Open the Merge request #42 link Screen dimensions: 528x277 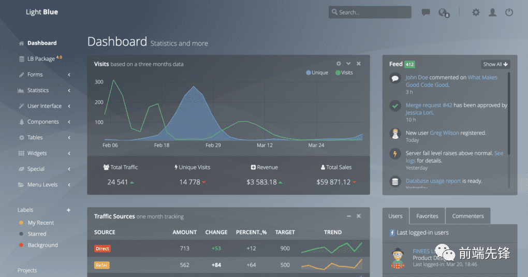429,105
